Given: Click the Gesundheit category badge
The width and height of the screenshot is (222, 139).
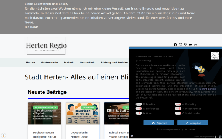Looking at the screenshot, I should click(88, 107).
